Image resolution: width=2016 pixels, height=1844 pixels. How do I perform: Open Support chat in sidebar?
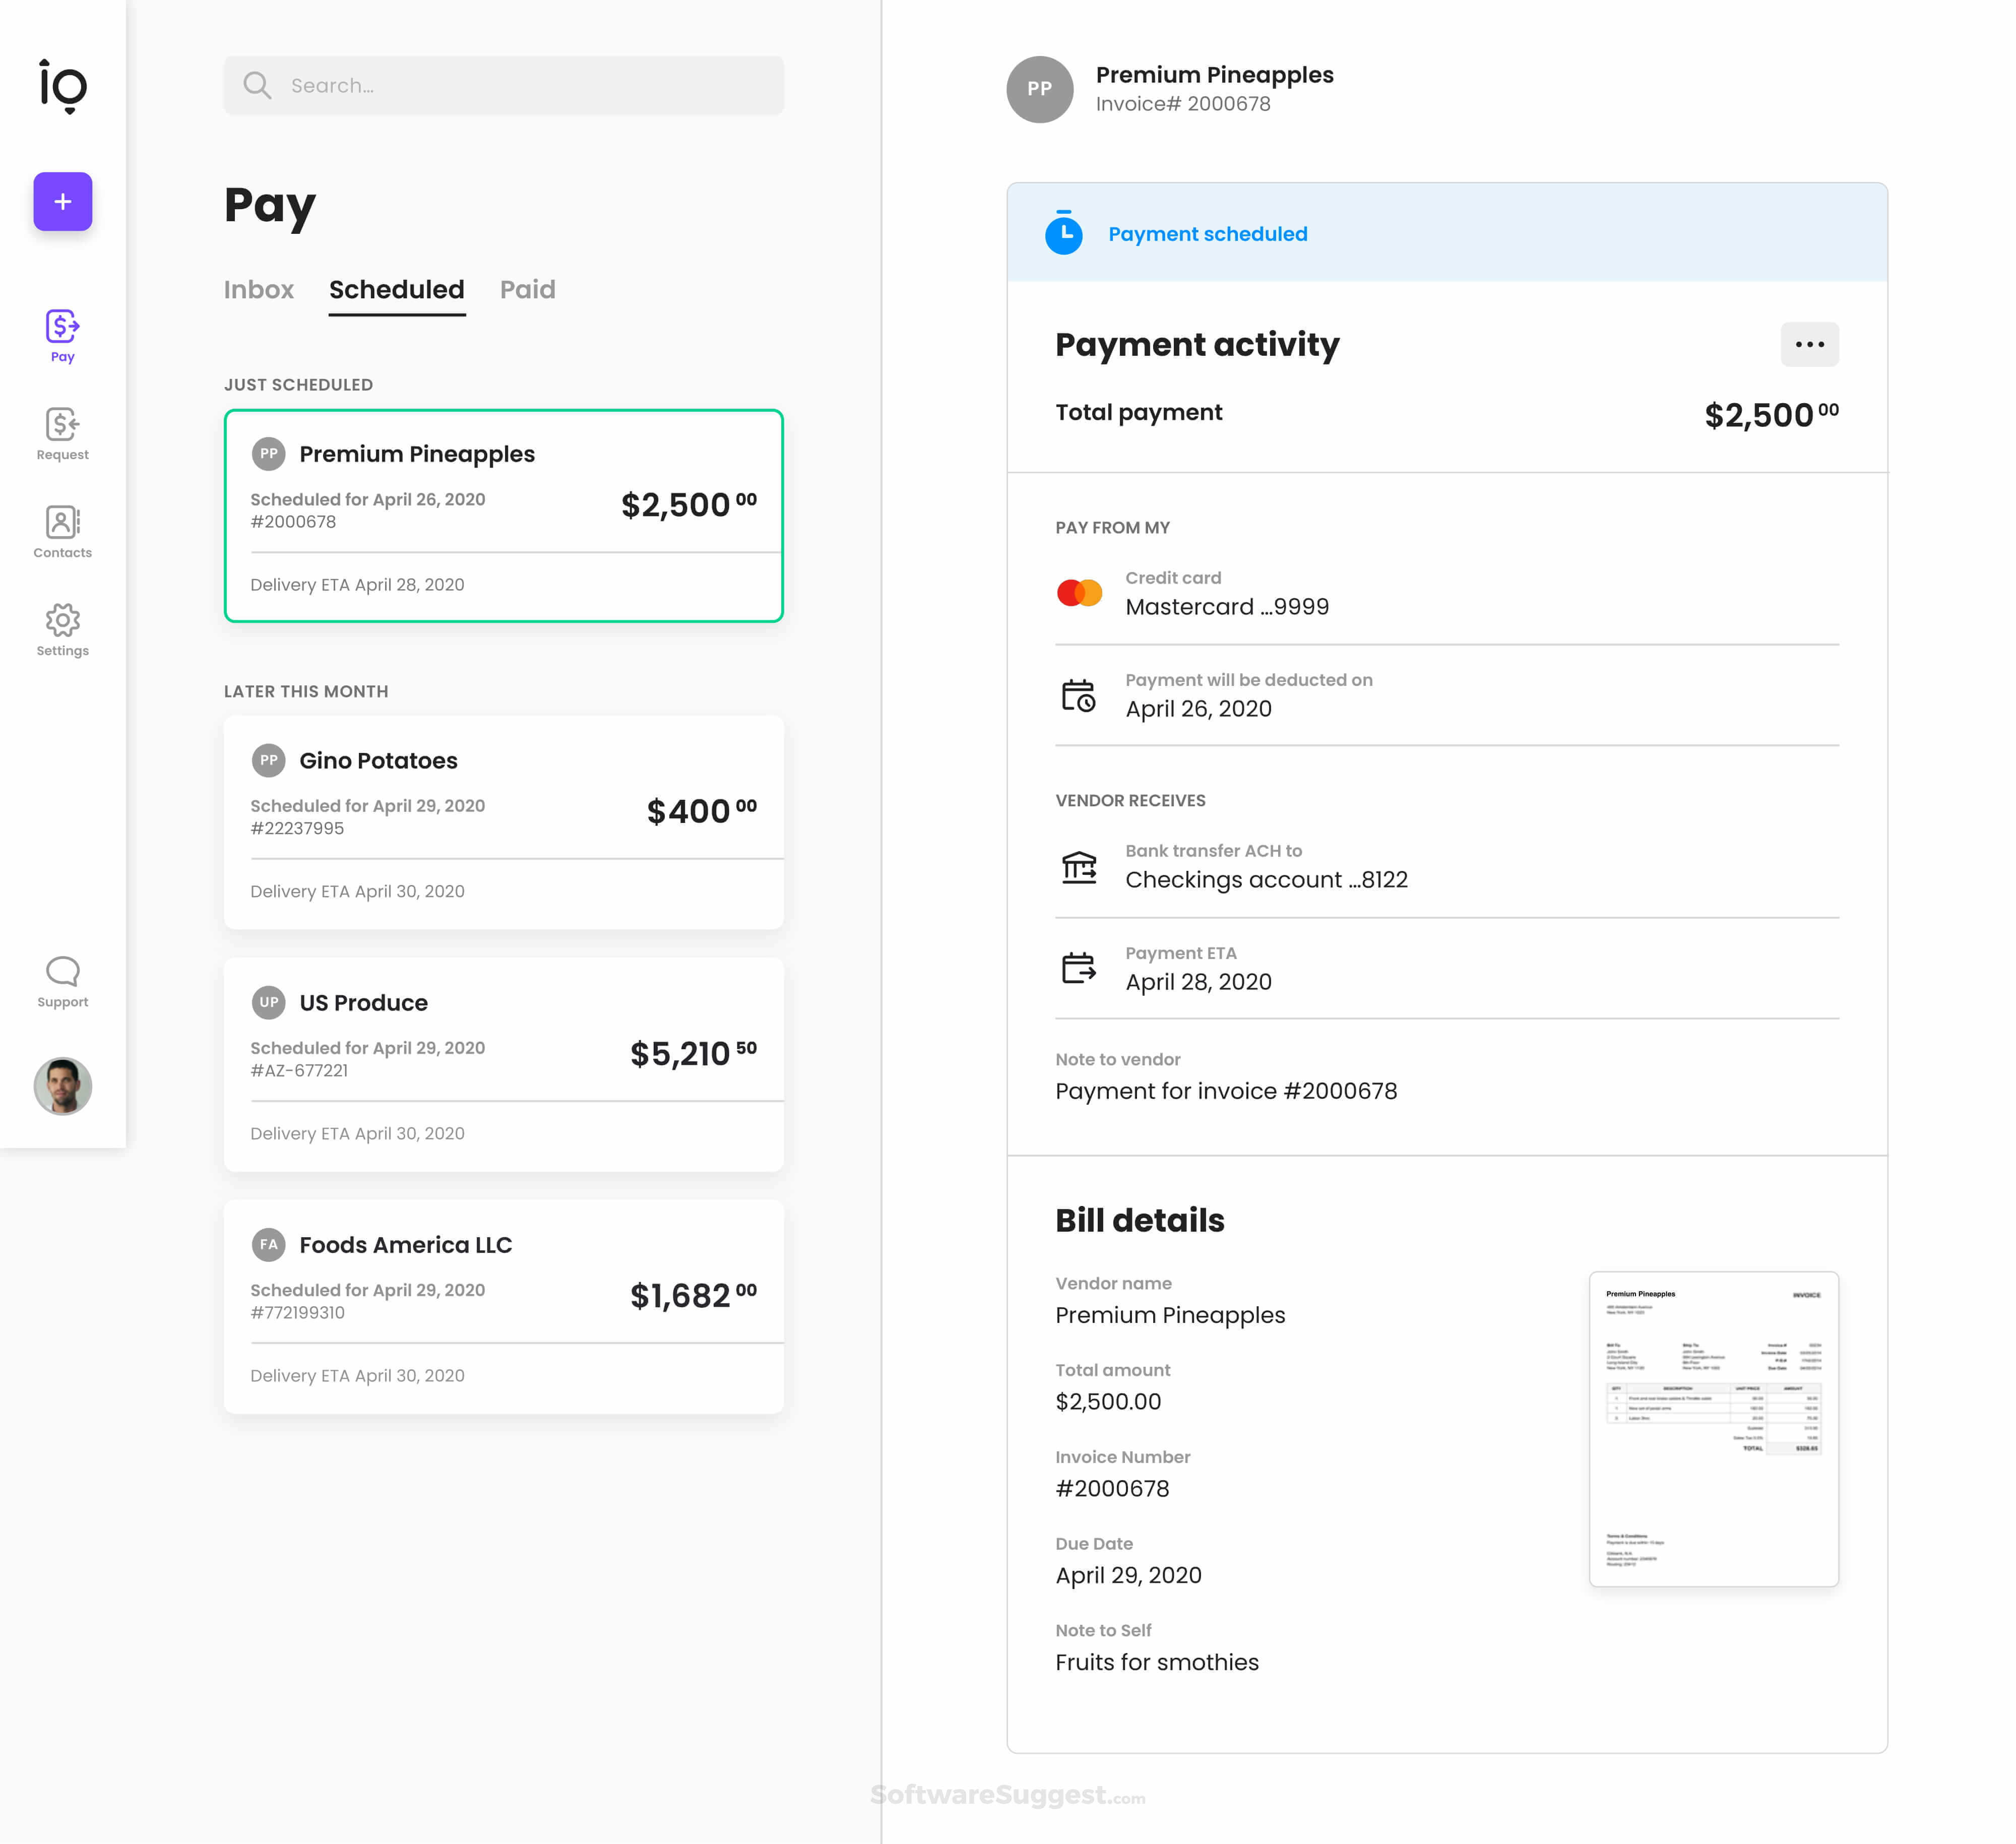(x=62, y=981)
